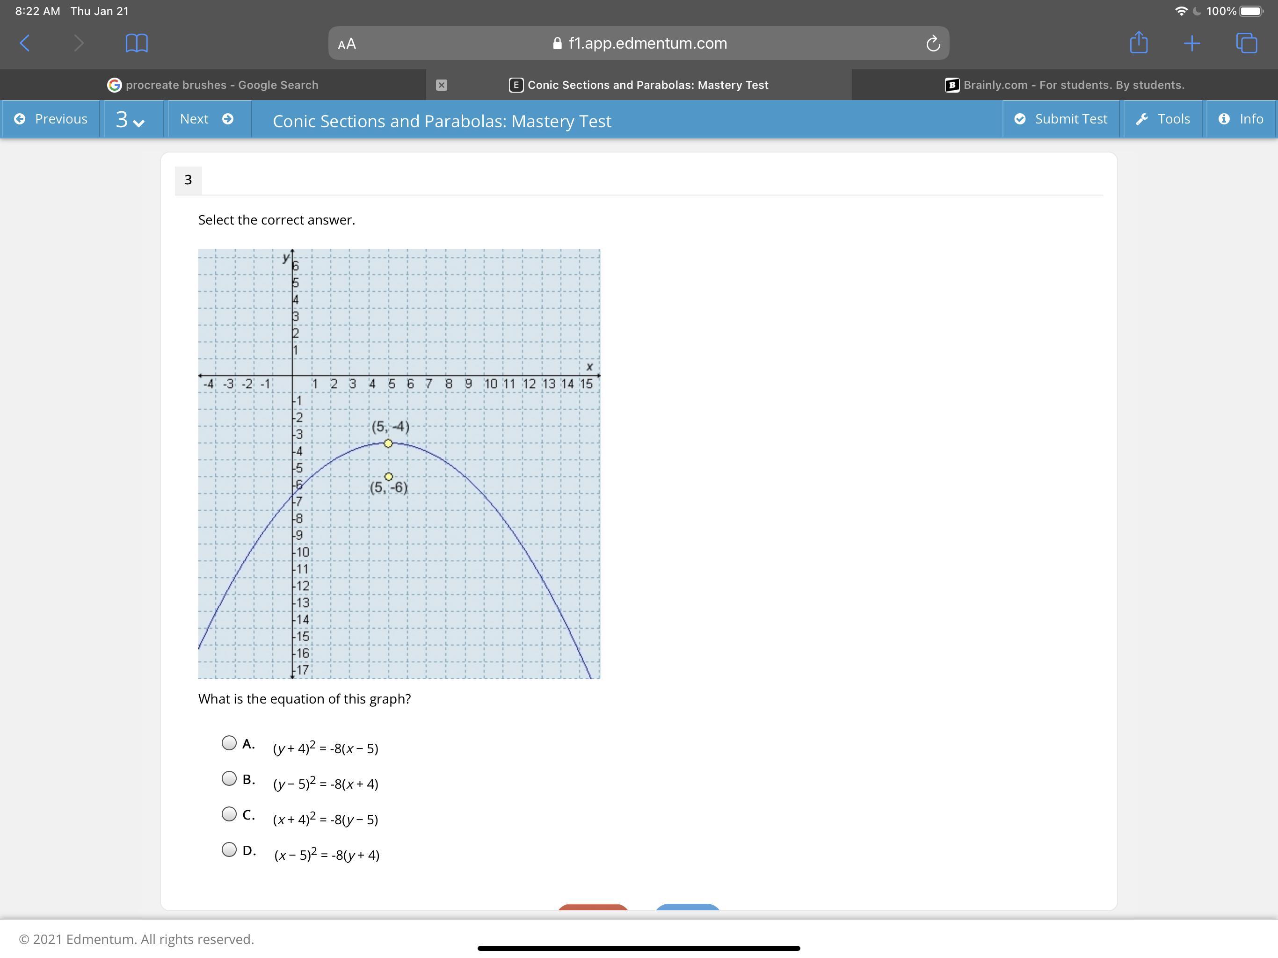
Task: Tap the share icon
Action: (1138, 43)
